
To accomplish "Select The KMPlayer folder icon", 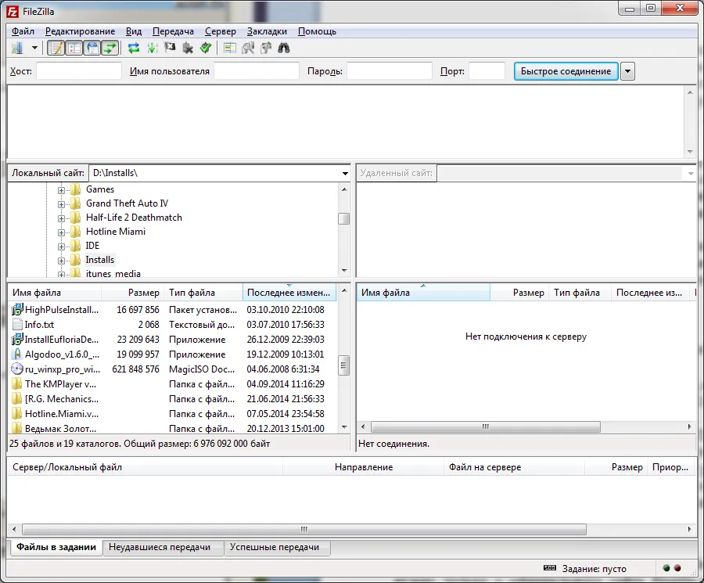I will click(17, 383).
